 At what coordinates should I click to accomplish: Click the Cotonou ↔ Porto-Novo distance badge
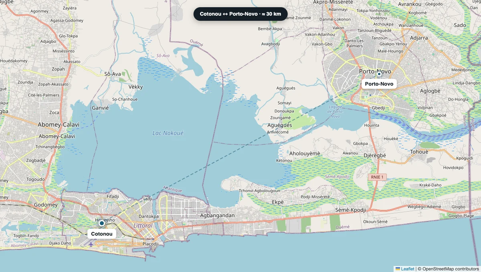[x=240, y=14]
